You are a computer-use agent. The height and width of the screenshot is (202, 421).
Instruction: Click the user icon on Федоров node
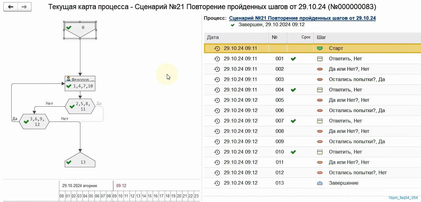pyautogui.click(x=68, y=79)
